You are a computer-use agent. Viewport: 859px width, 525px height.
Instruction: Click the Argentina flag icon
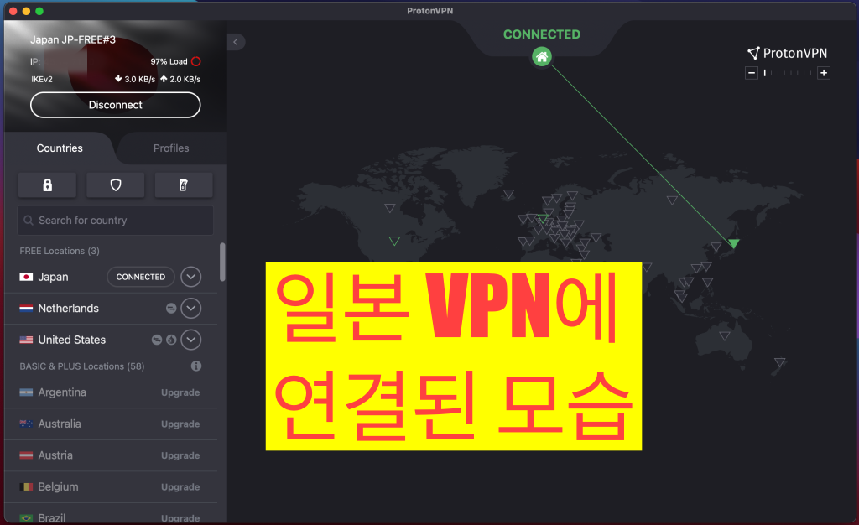tap(26, 392)
